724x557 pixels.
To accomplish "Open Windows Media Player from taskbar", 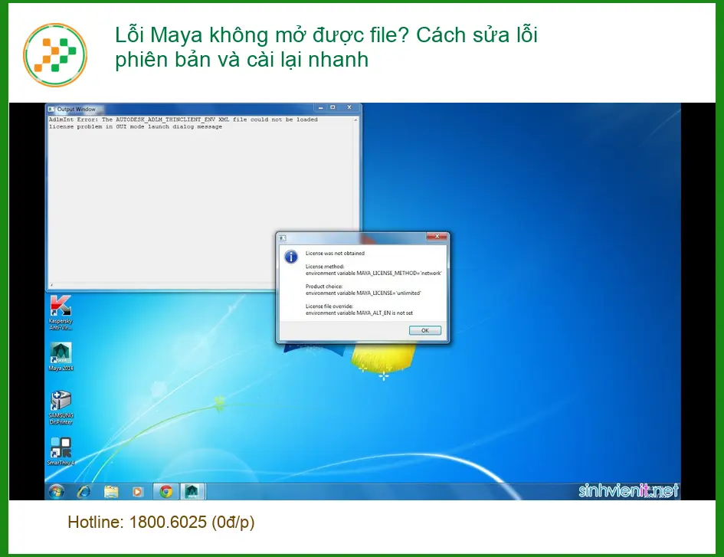I will point(138,492).
